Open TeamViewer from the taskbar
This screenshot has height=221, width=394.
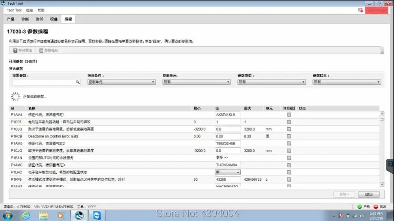click(x=97, y=215)
